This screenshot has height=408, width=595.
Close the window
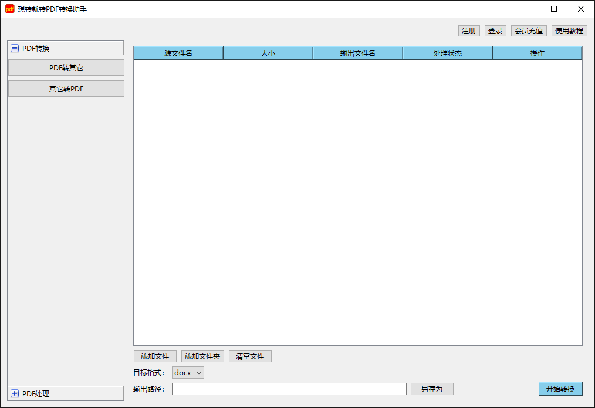point(581,9)
